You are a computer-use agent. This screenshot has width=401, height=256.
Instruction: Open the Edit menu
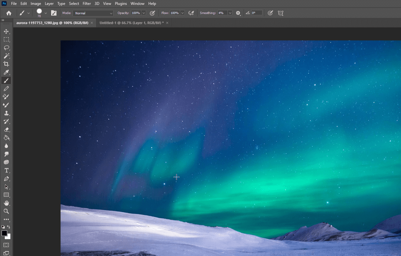24,4
